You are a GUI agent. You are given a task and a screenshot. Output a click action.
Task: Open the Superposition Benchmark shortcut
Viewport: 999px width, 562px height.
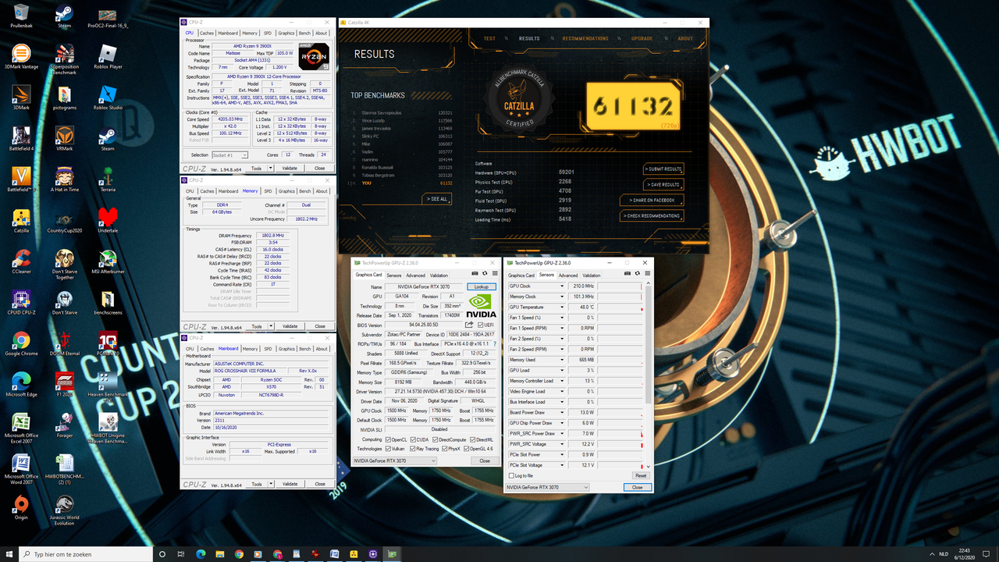pyautogui.click(x=65, y=59)
